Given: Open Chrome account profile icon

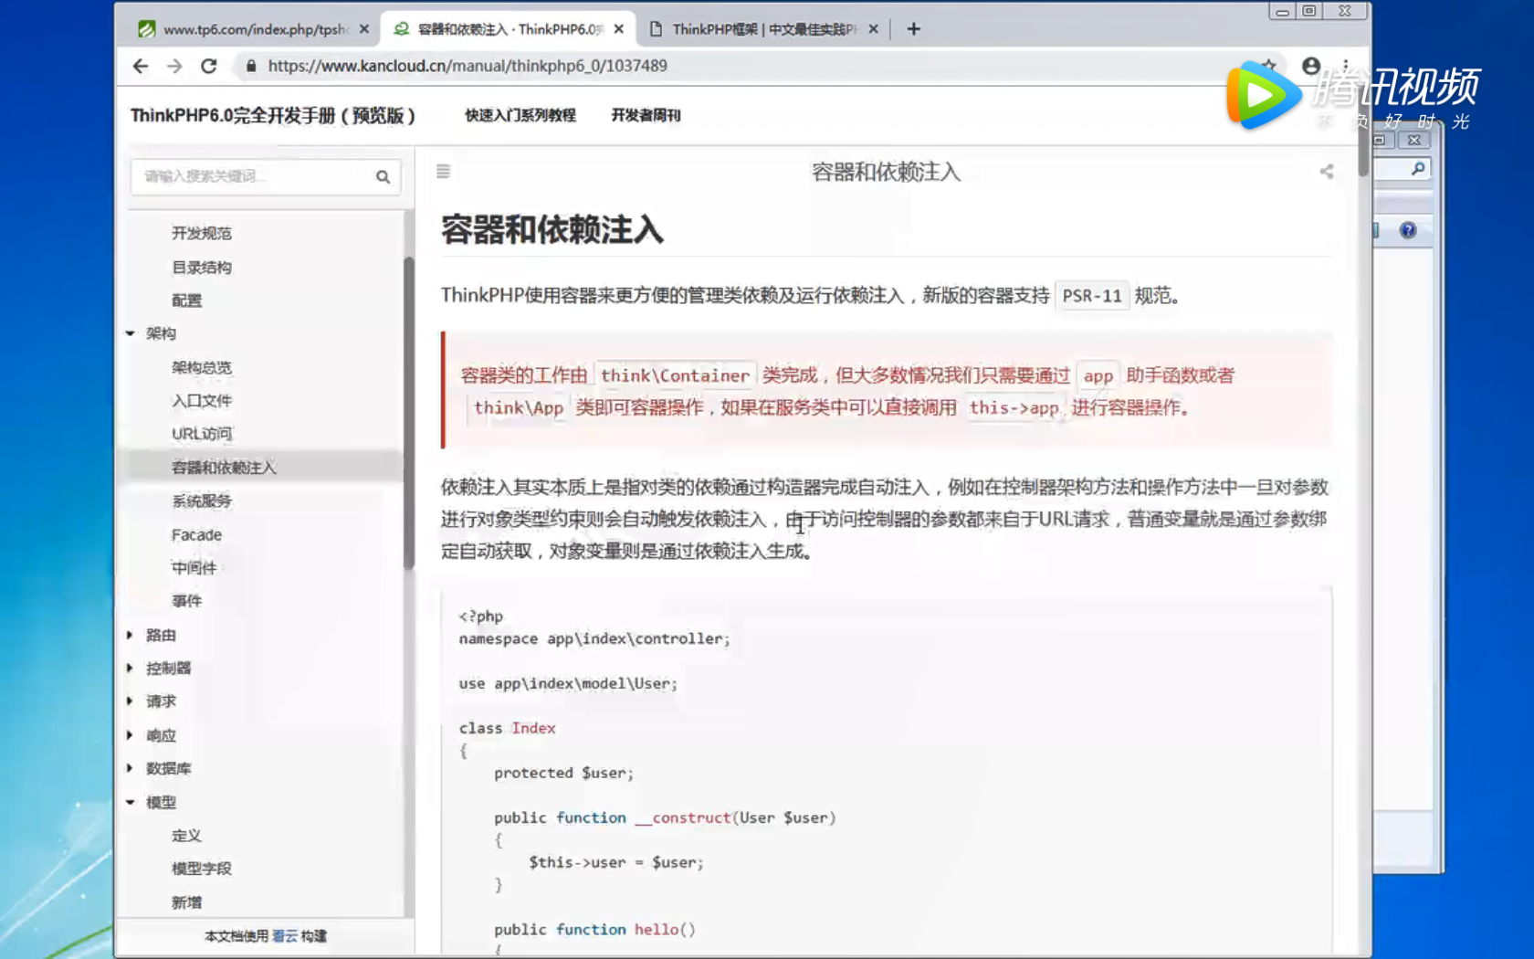Looking at the screenshot, I should tap(1310, 66).
